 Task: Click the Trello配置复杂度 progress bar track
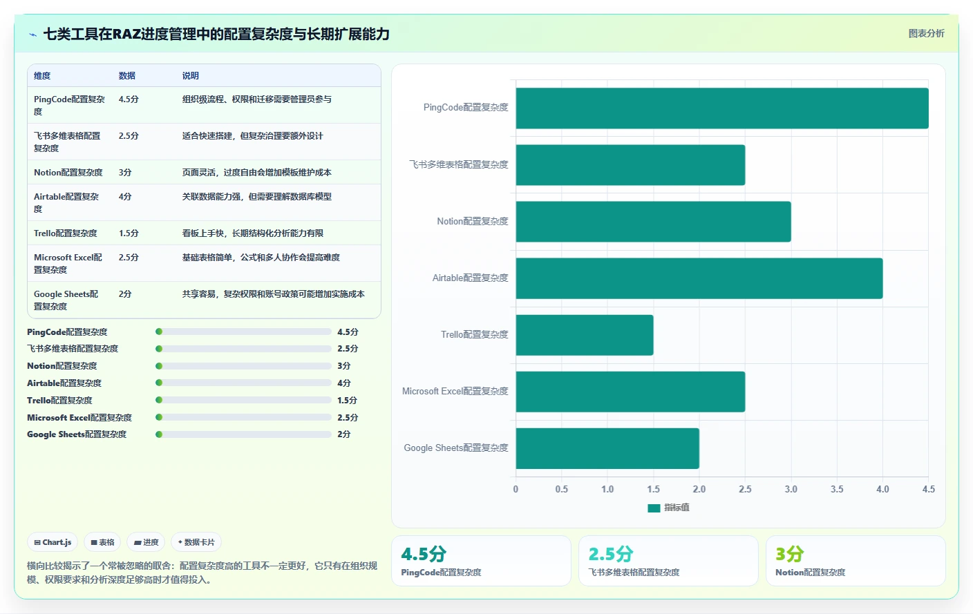coord(244,400)
